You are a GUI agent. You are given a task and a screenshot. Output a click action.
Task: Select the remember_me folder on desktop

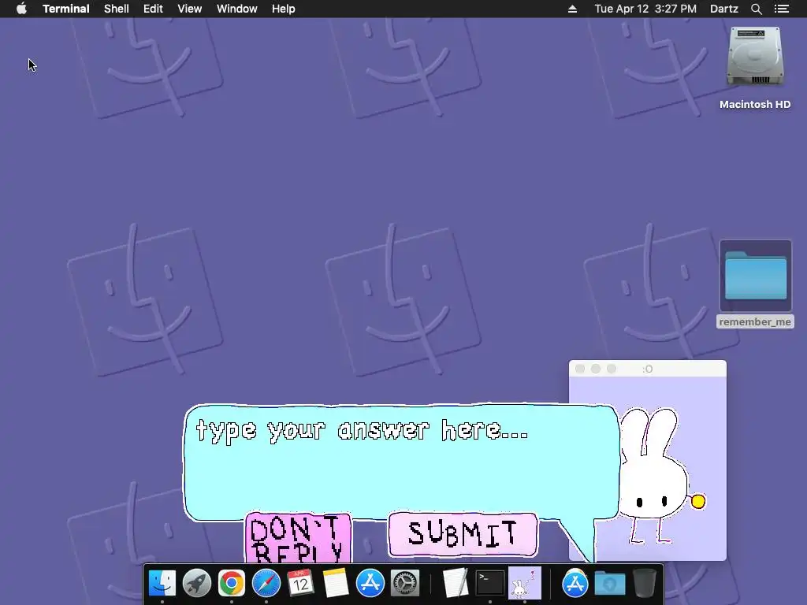point(756,277)
